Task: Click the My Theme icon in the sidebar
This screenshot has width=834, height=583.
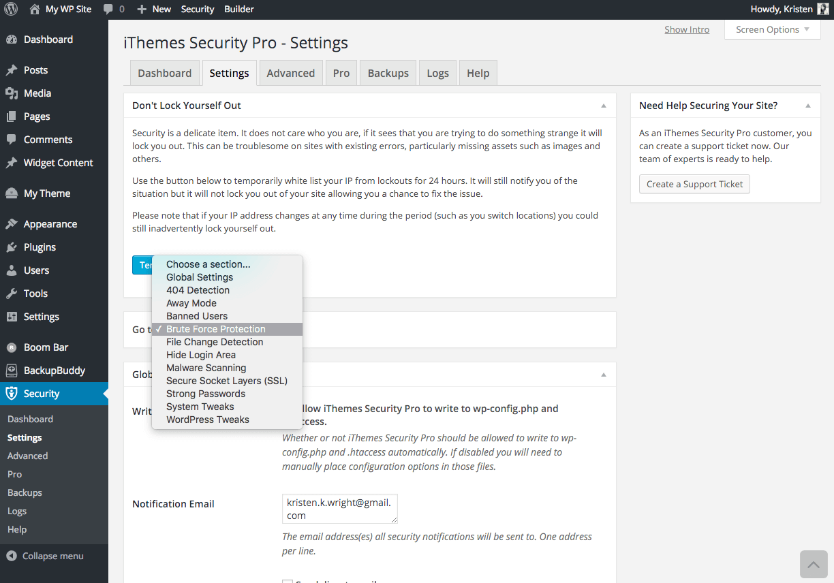Action: [x=12, y=193]
